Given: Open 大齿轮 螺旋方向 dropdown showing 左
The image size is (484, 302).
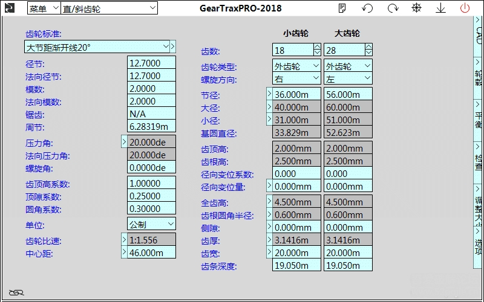Looking at the screenshot, I should (348, 79).
